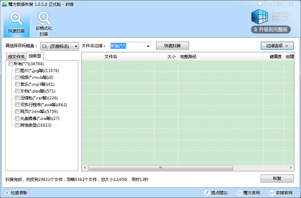Click the 检查更新 arrow icon
Viewport: 301px width, 198px height.
click(x=7, y=192)
